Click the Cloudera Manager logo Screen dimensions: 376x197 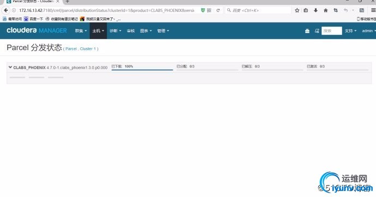[37, 30]
